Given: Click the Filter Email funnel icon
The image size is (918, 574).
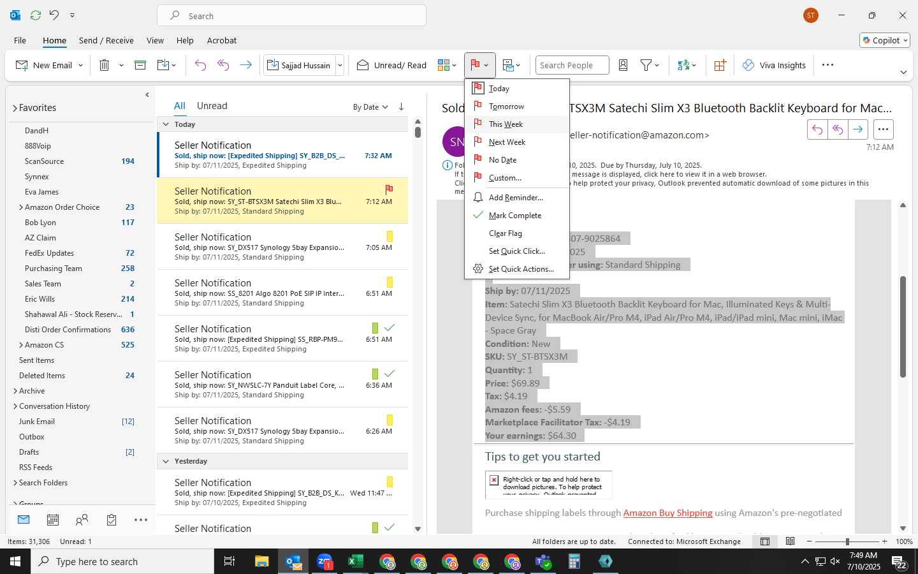Looking at the screenshot, I should tap(646, 65).
